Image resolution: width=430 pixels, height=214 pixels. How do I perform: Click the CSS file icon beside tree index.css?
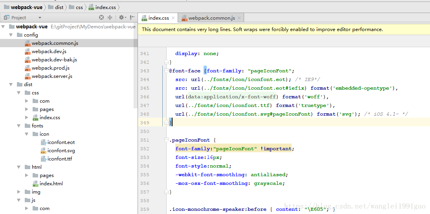pyautogui.click(x=35, y=118)
